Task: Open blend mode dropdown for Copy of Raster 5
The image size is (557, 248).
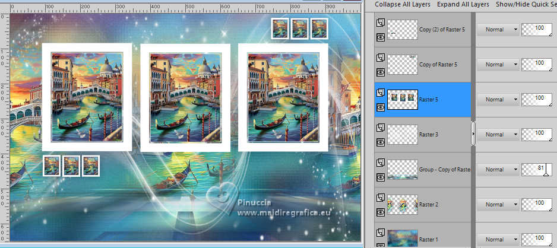Action: [498, 65]
